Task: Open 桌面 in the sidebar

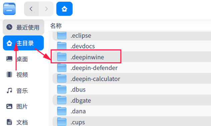Action: tap(23, 59)
